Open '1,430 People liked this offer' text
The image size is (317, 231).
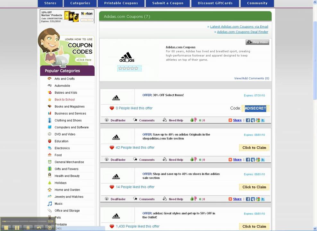click(138, 227)
